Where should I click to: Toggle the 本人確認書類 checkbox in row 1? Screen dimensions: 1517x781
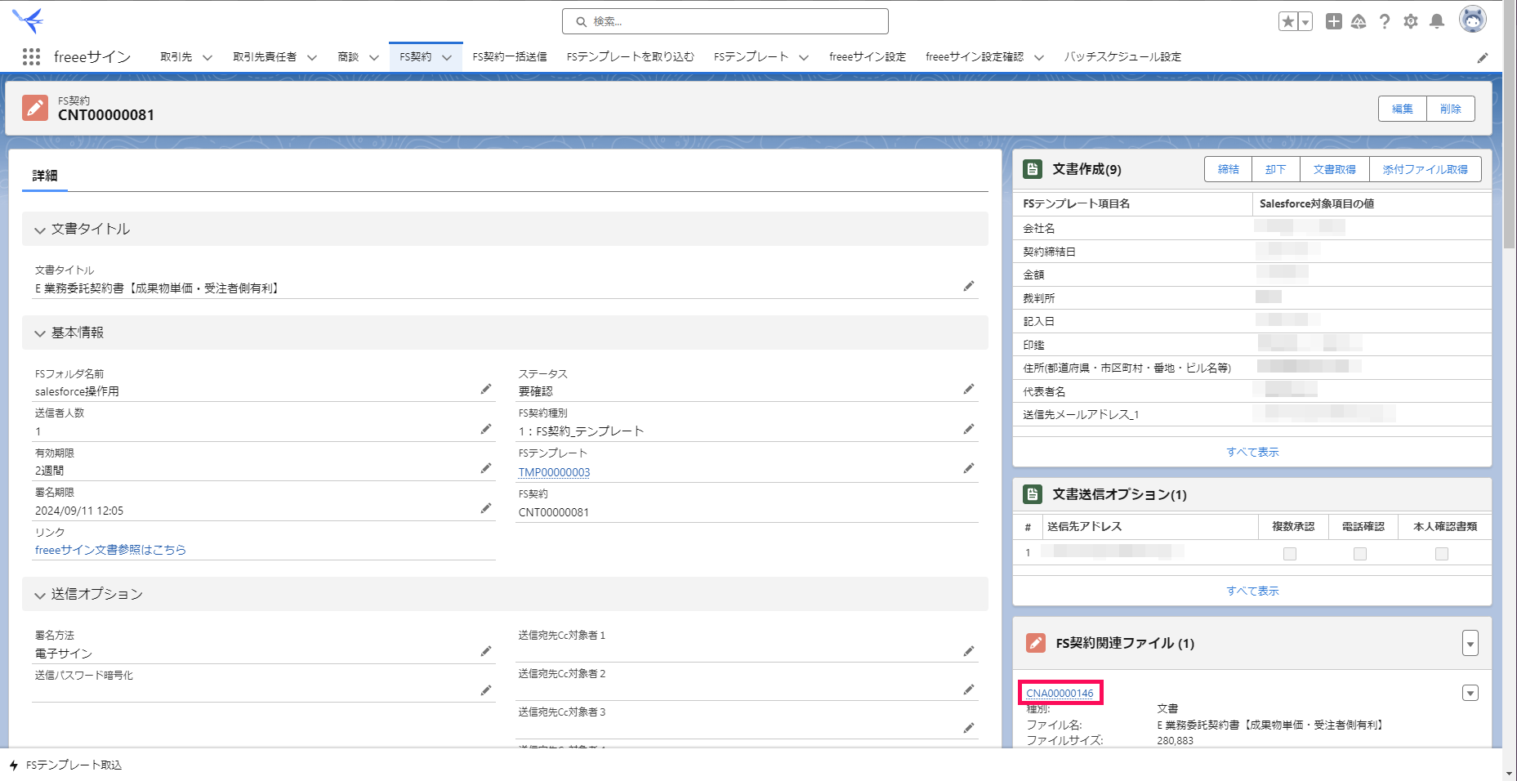point(1442,554)
